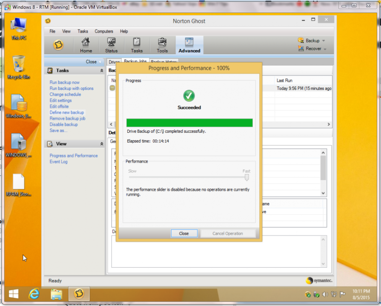The height and width of the screenshot is (306, 381).
Task: Open the Computers menu
Action: pos(104,31)
